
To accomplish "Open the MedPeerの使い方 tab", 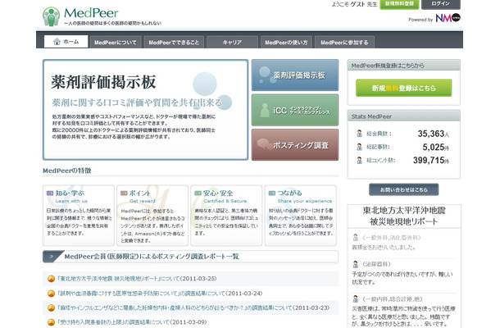I will [x=286, y=42].
